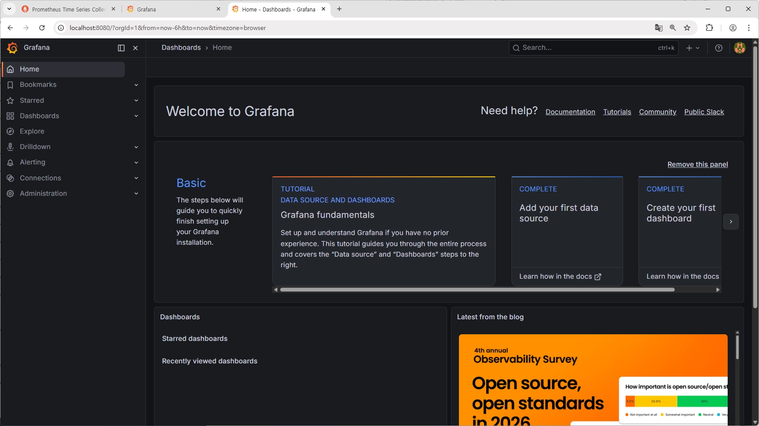Open the user profile avatar
The height and width of the screenshot is (426, 759).
tap(740, 48)
